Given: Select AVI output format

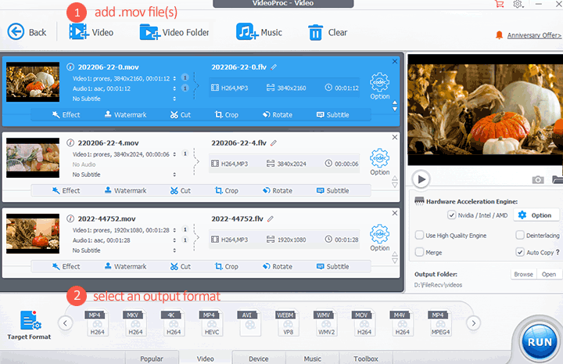Looking at the screenshot, I should (249, 323).
